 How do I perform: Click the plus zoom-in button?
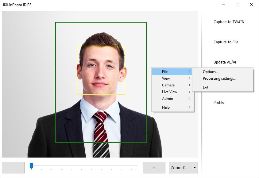(x=154, y=168)
